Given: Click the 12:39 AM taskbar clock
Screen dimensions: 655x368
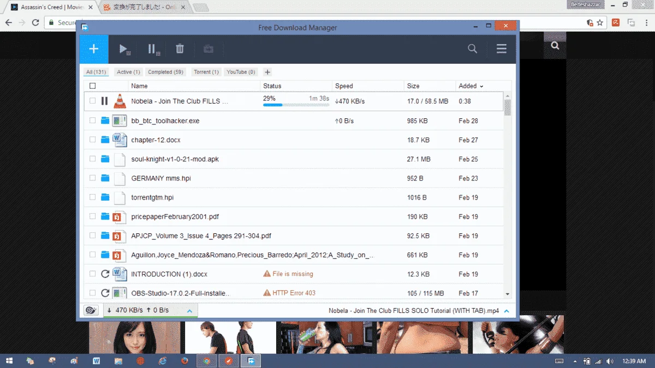Looking at the screenshot, I should coord(634,361).
